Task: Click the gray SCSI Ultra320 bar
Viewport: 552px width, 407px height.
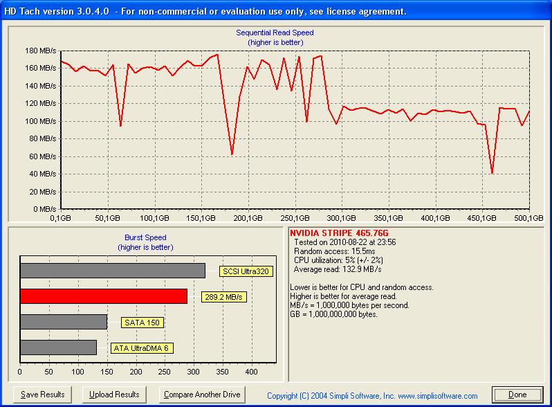Action: point(113,271)
